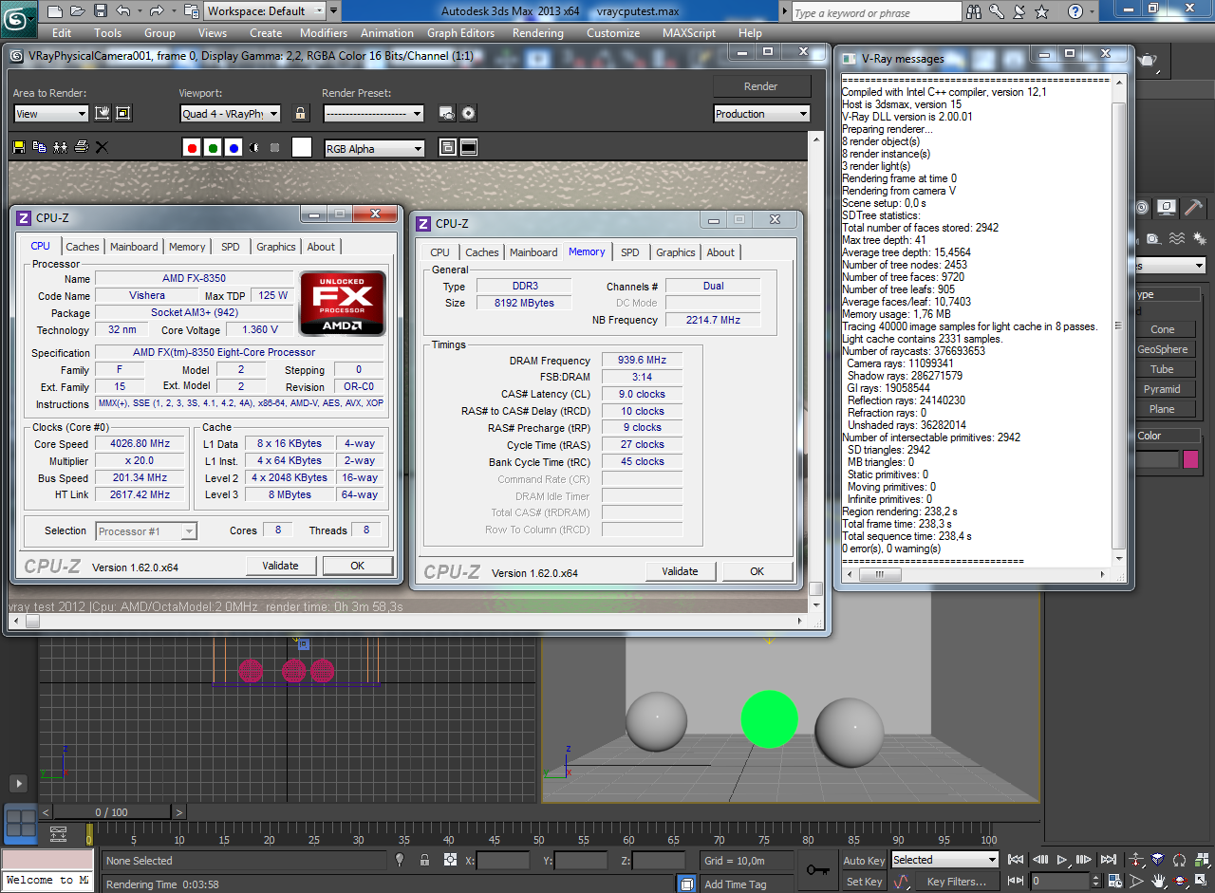The height and width of the screenshot is (893, 1215).
Task: Open the RGB Alpha channel dropdown
Action: point(374,149)
